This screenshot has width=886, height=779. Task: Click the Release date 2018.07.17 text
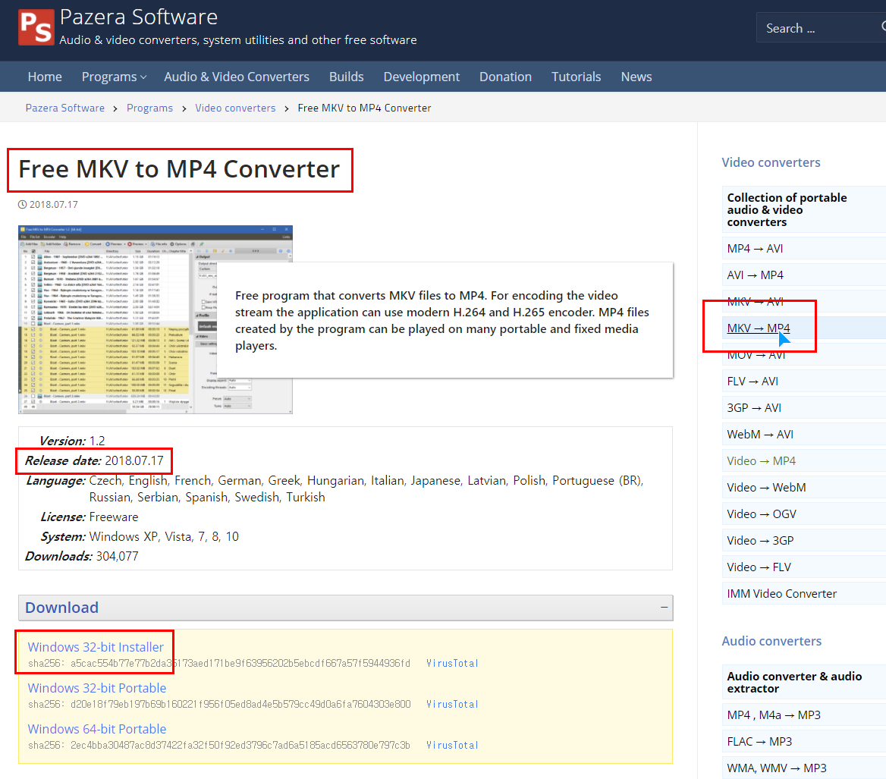pos(94,461)
